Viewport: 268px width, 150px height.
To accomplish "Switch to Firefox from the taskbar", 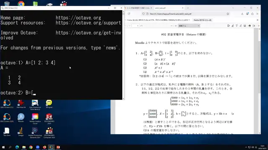I will pos(44,147).
